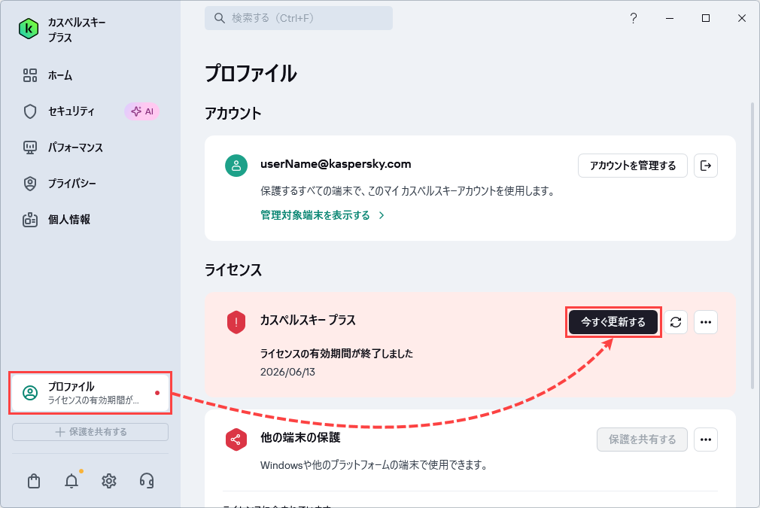Click the 個人情報 ID badge icon
Image resolution: width=760 pixels, height=508 pixels.
(30, 220)
